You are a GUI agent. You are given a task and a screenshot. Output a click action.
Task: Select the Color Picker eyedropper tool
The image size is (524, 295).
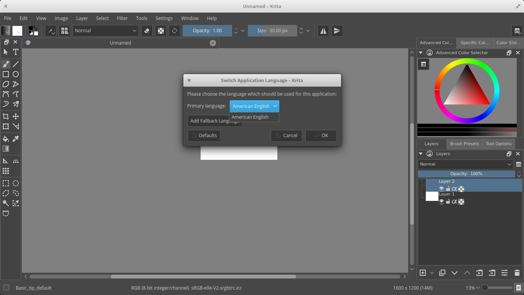[x=16, y=139]
